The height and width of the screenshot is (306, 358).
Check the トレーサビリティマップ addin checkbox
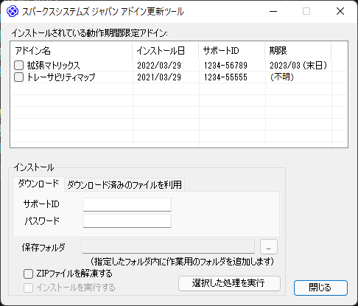click(18, 77)
